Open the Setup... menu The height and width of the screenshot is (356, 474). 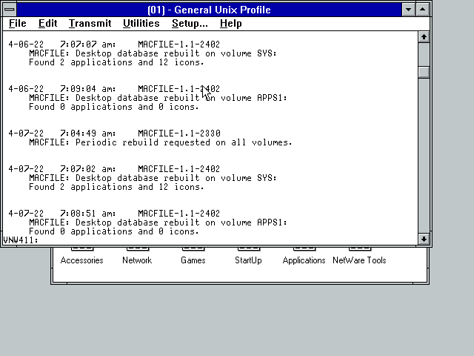[190, 23]
